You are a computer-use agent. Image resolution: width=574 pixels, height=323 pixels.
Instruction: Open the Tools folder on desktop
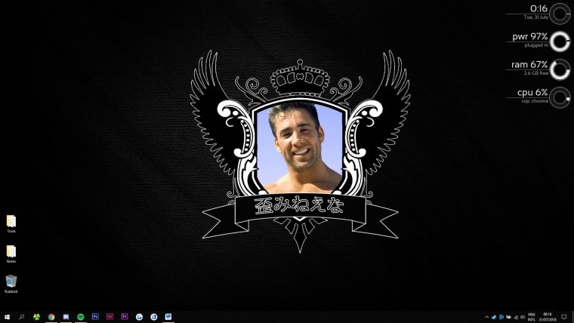11,223
